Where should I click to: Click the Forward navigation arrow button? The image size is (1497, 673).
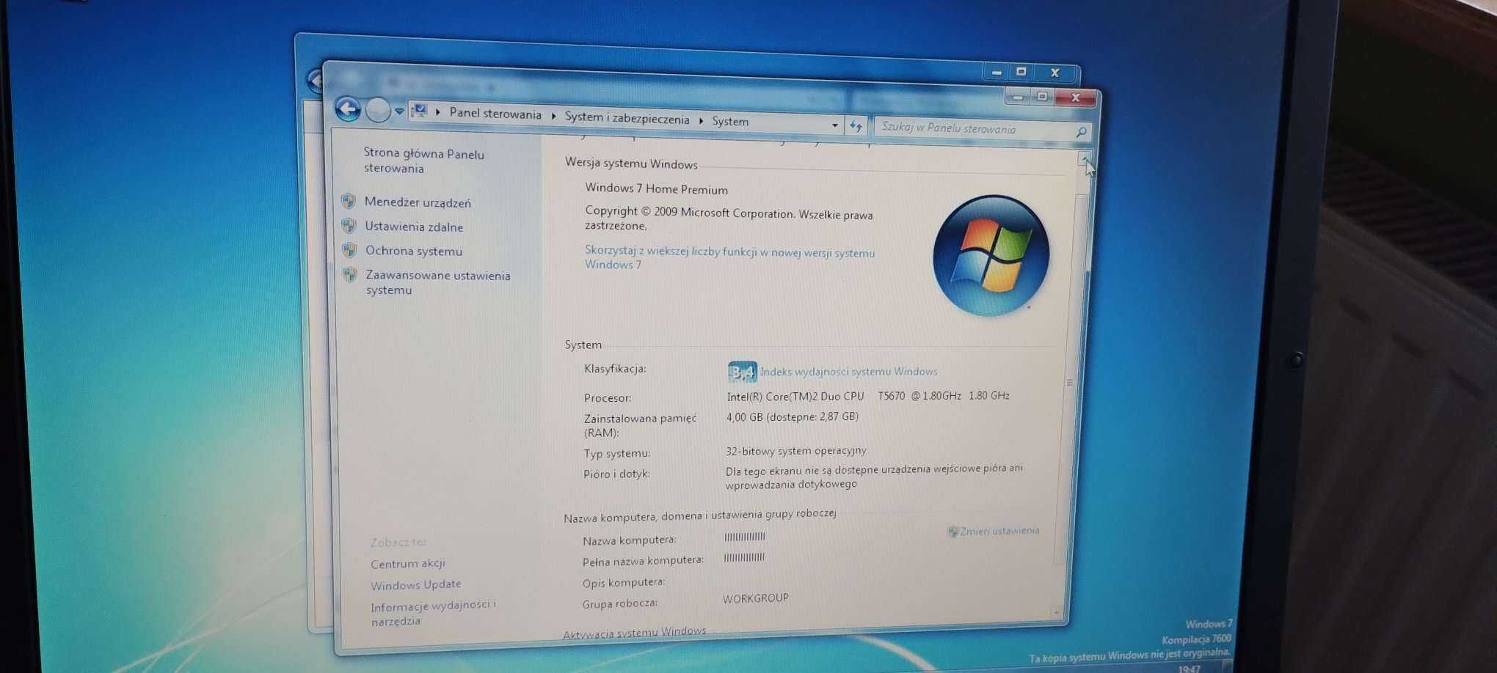[x=378, y=111]
